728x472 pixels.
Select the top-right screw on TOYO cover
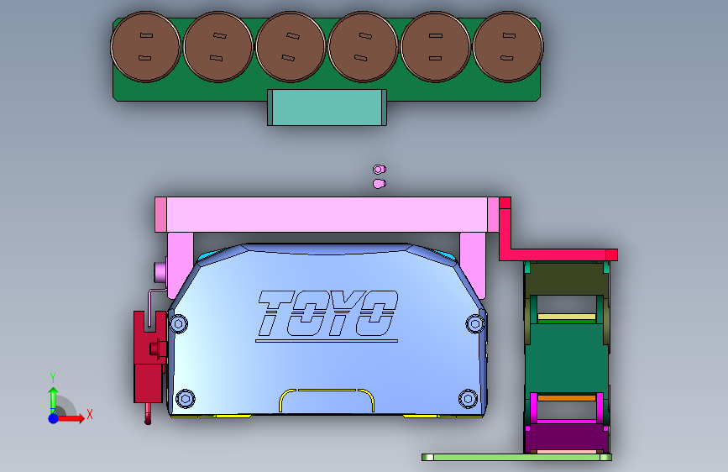(475, 323)
